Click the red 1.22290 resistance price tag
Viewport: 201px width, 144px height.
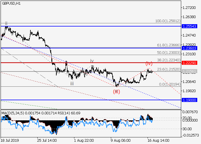[x=189, y=62]
